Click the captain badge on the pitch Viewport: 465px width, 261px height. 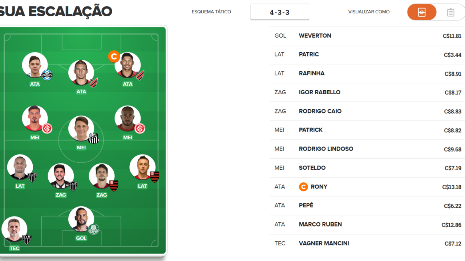click(114, 57)
